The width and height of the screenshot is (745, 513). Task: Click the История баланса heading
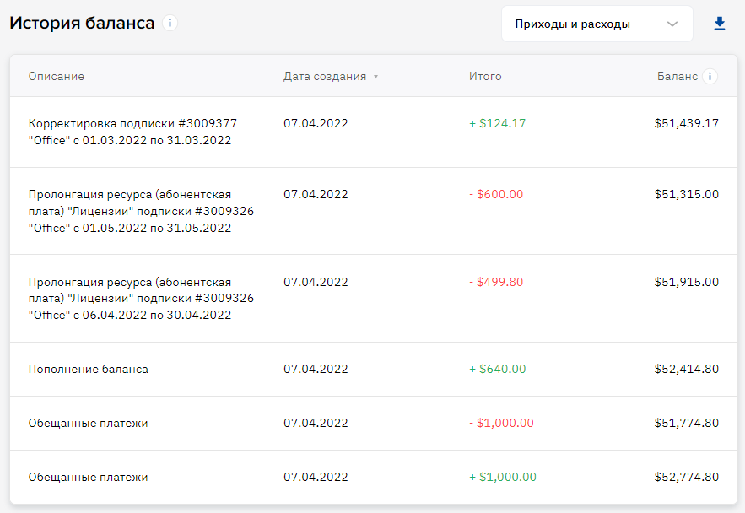(x=82, y=23)
